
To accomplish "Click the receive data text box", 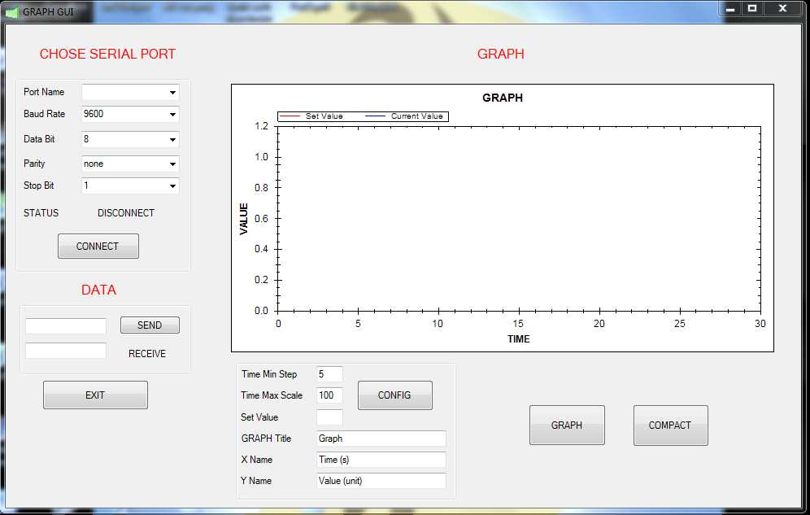I will pos(66,351).
